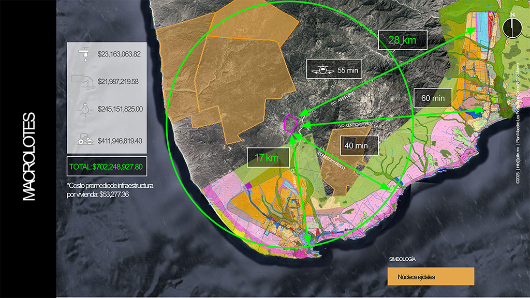Click the road roller paving icon
The width and height of the screenshot is (530, 298).
click(x=85, y=140)
